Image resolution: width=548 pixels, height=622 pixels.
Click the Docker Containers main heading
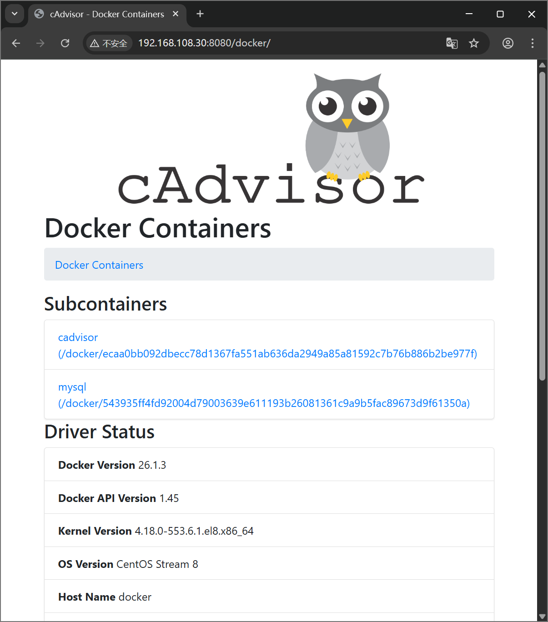(158, 228)
